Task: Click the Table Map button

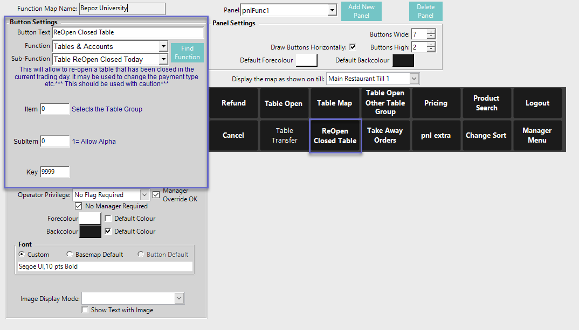Action: [335, 103]
